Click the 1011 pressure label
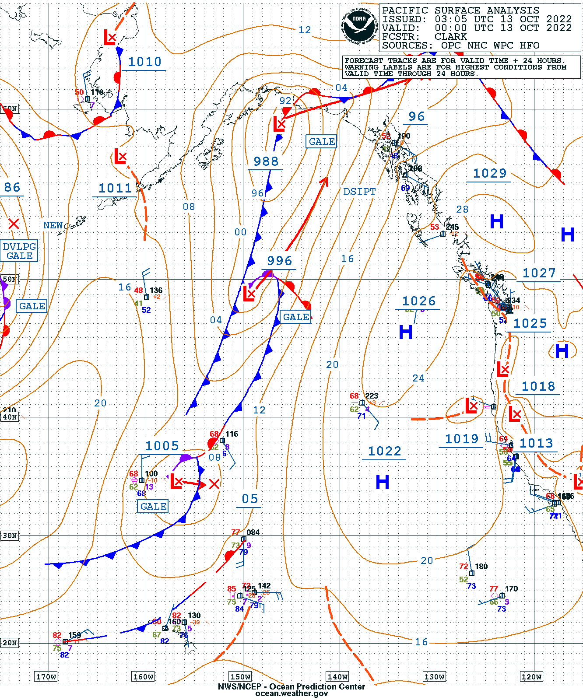This screenshot has height=700, width=583. tap(115, 189)
